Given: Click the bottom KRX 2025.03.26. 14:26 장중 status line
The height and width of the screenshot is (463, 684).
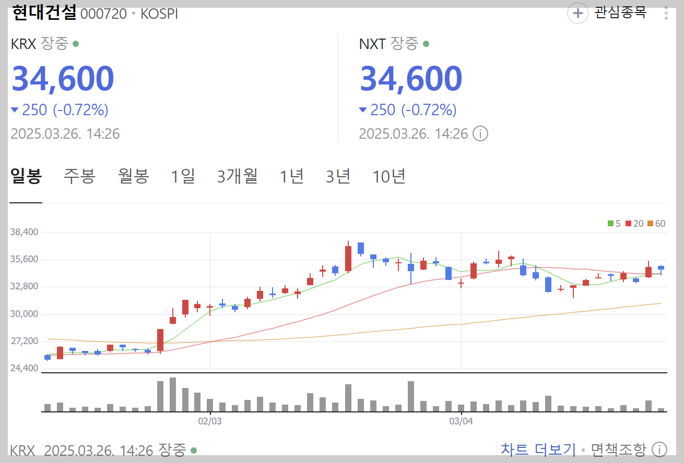Looking at the screenshot, I should pyautogui.click(x=103, y=449).
